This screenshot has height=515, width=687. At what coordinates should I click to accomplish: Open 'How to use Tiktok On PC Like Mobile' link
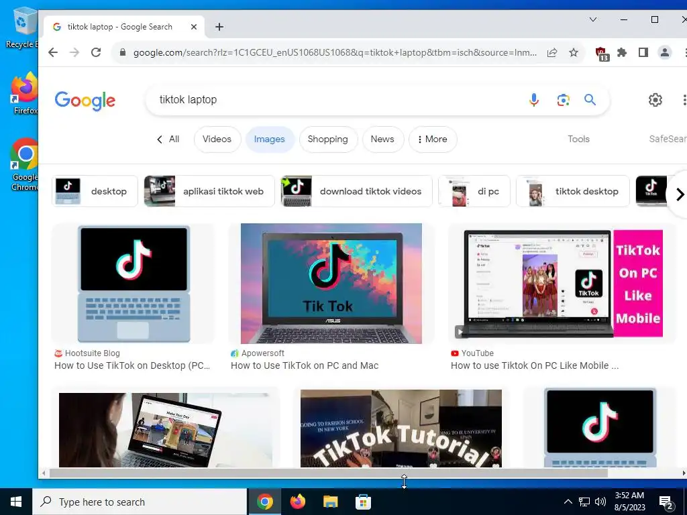[x=535, y=365]
